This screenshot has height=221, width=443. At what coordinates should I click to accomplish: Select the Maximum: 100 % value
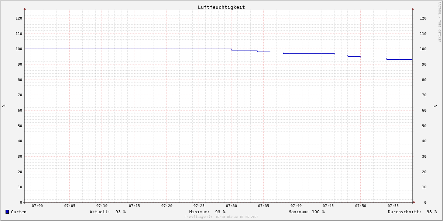307,212
